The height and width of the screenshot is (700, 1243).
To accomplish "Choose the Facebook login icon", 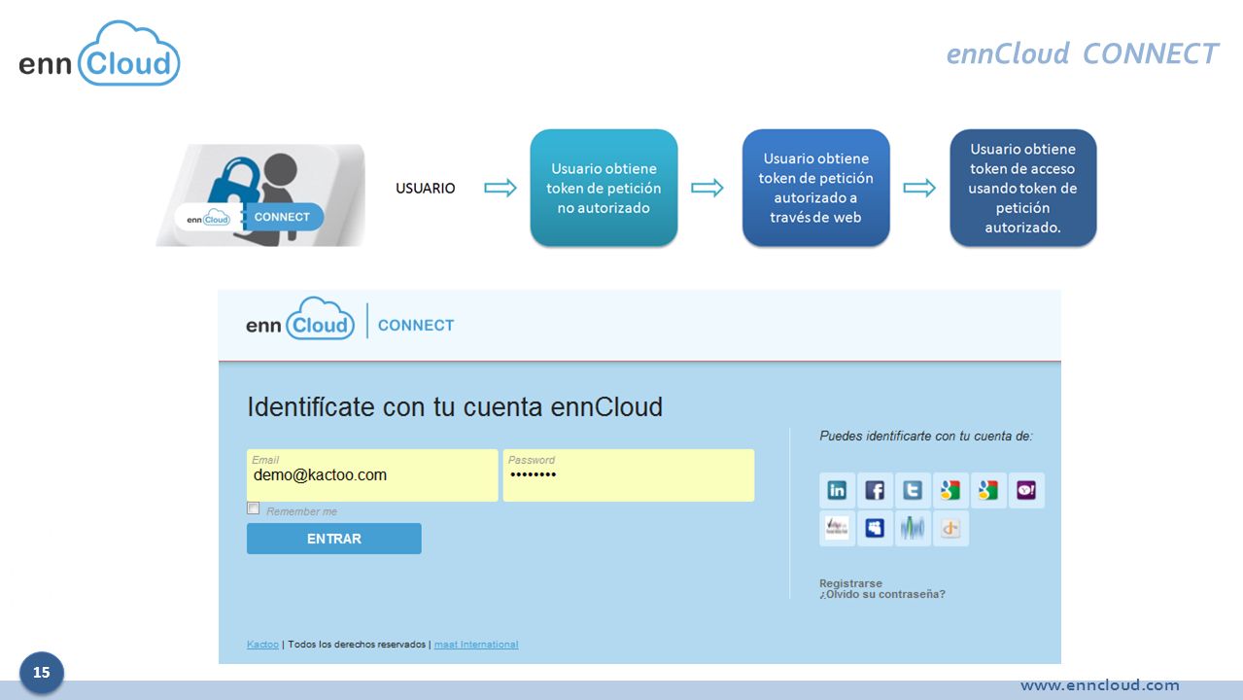I will [x=875, y=491].
